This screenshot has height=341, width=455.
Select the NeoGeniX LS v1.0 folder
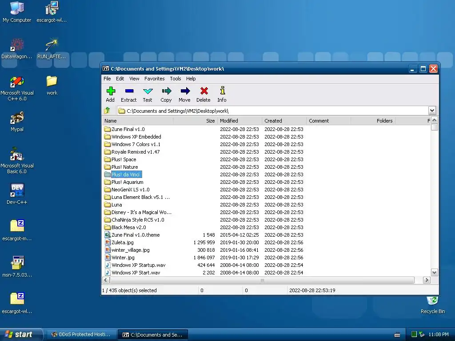[x=127, y=189]
